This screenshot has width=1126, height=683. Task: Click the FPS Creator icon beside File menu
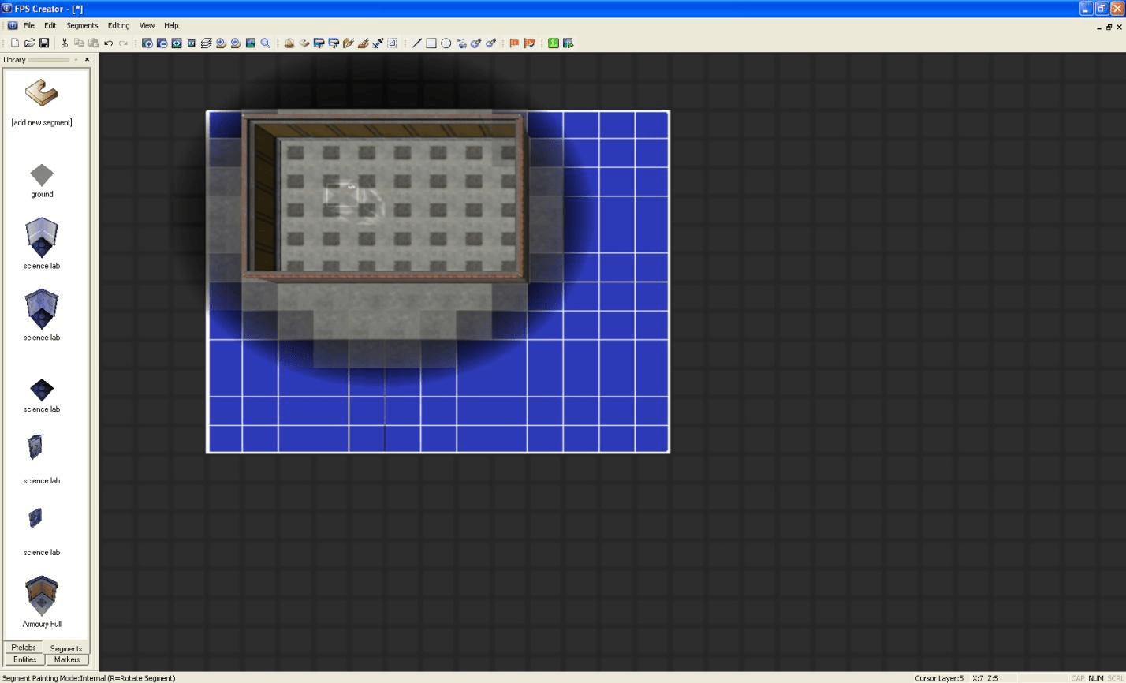pyautogui.click(x=12, y=25)
